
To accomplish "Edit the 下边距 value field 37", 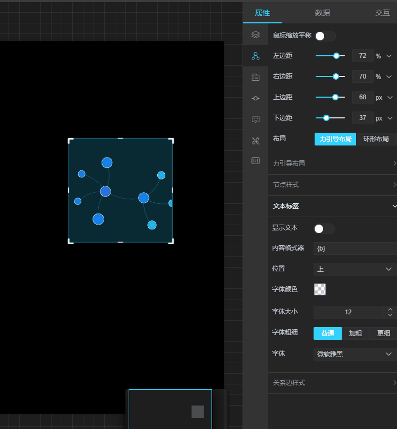I will click(x=362, y=118).
